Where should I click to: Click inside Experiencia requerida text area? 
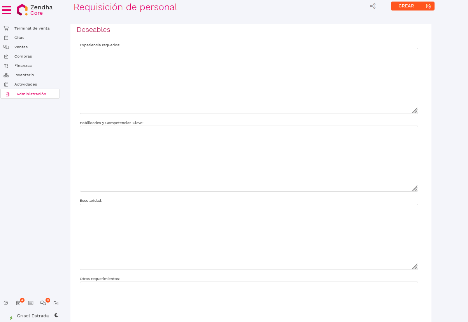coord(249,81)
